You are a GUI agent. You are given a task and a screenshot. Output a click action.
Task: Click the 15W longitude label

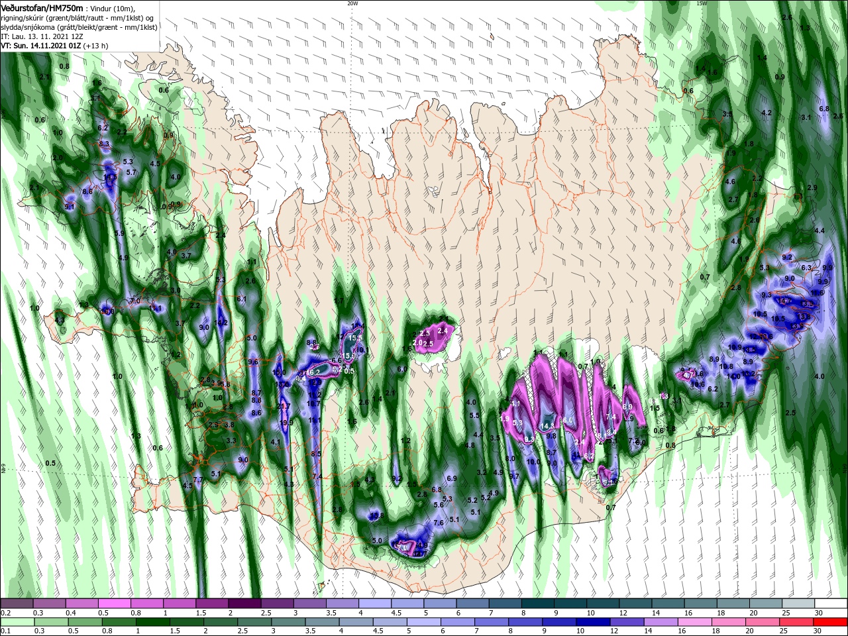pyautogui.click(x=702, y=3)
